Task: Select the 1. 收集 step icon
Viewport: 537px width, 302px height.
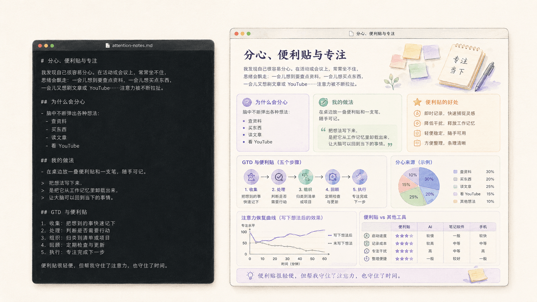Action: 251,177
